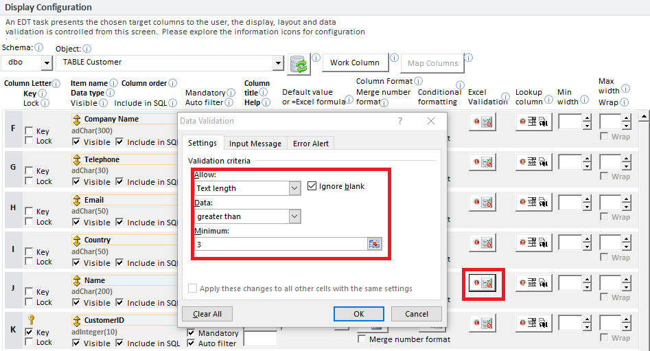The width and height of the screenshot is (650, 351).
Task: Check Lock for the Telephone row
Action: click(29, 181)
